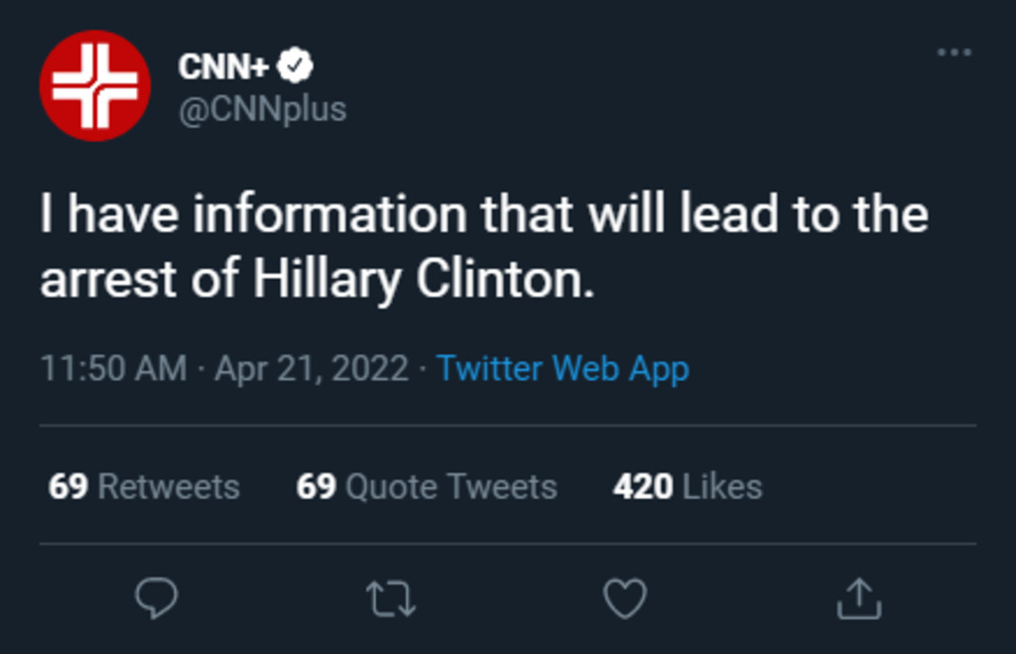This screenshot has height=654, width=1016.
Task: Open the three-dot more options menu
Action: click(x=954, y=53)
